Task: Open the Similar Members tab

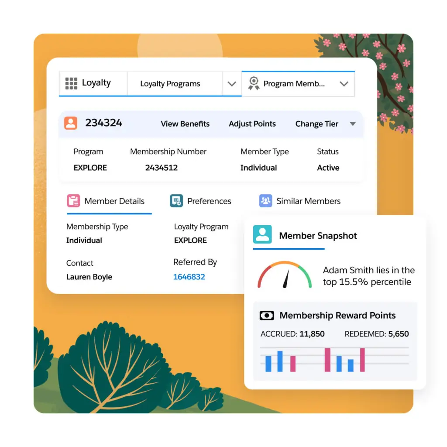Action: click(x=308, y=201)
